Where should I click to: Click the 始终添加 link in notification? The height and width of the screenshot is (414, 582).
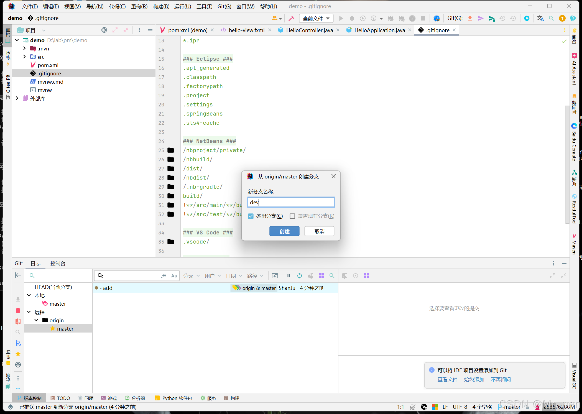click(474, 379)
